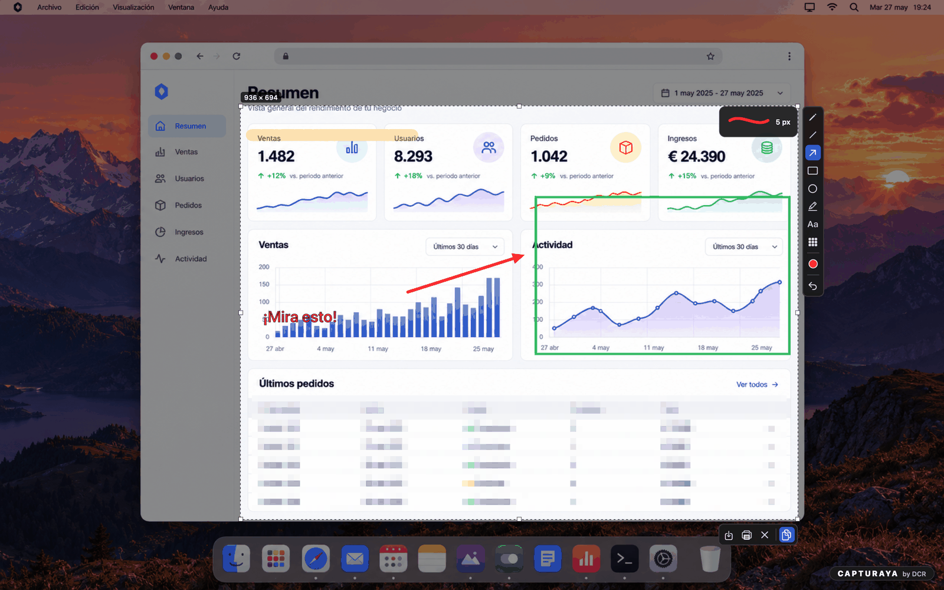Select the arrow annotation tool
Image resolution: width=944 pixels, height=590 pixels.
(x=812, y=153)
